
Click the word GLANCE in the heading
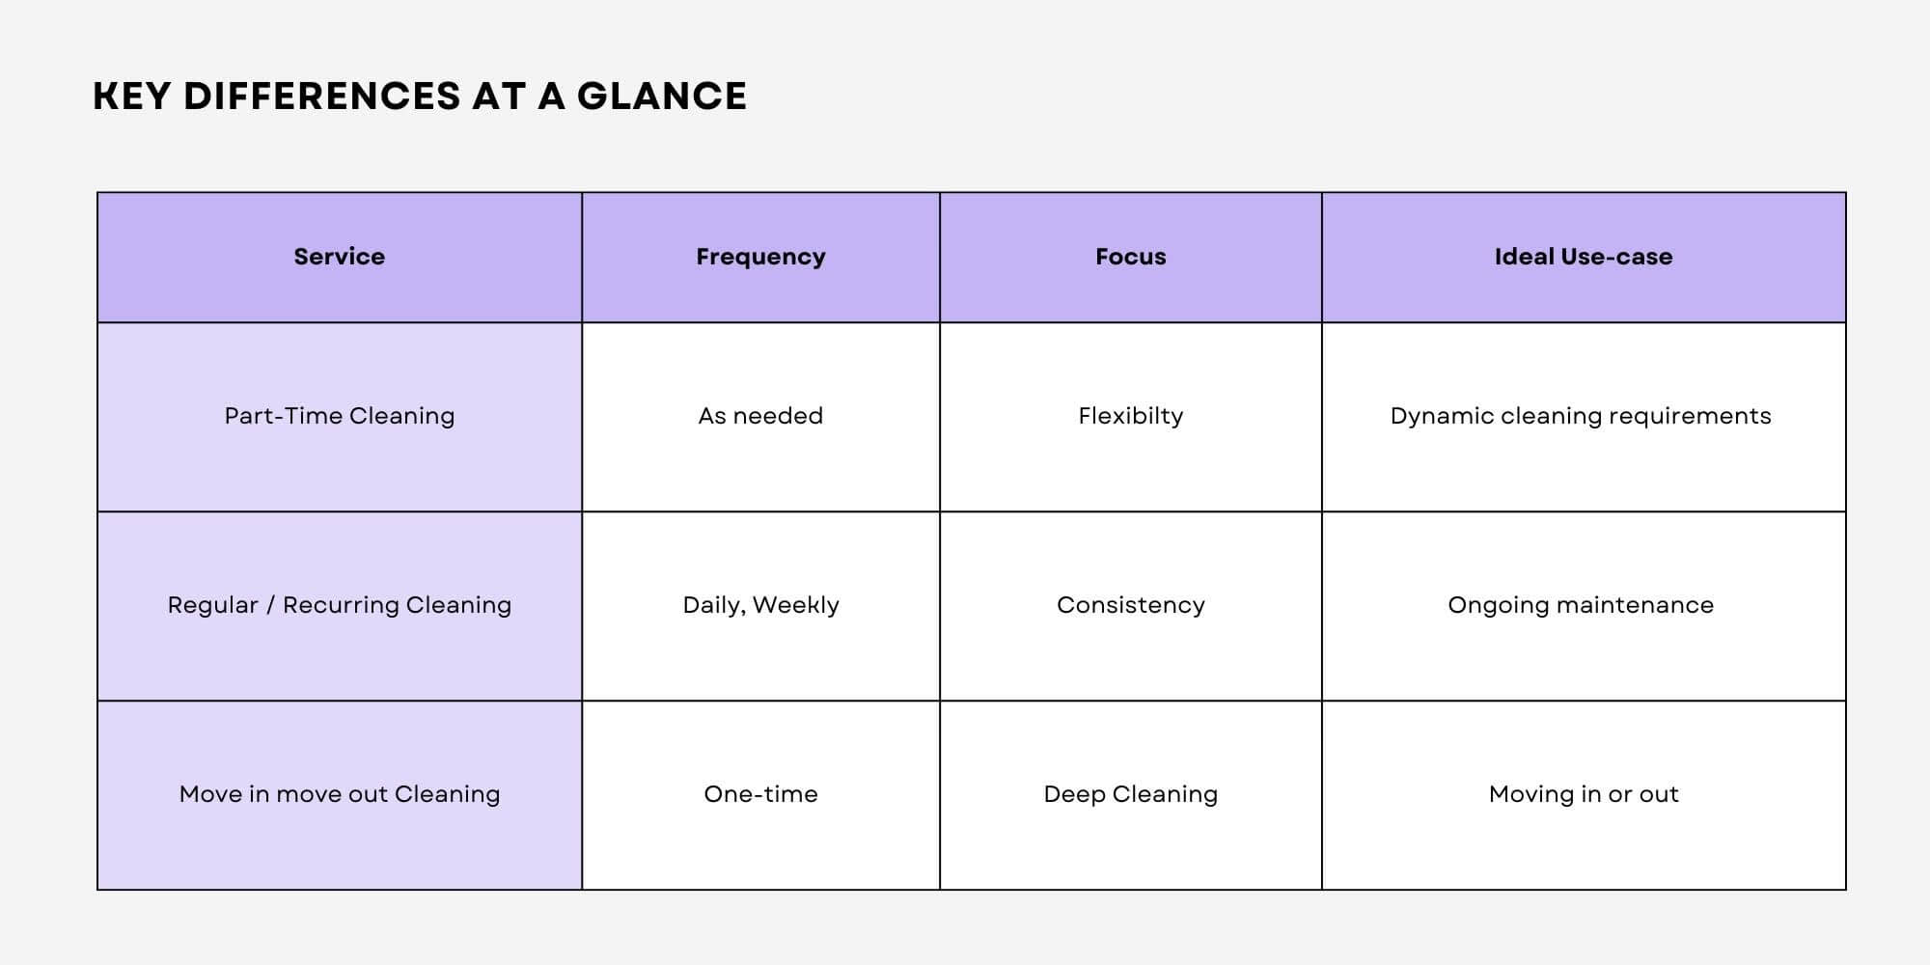pos(662,96)
